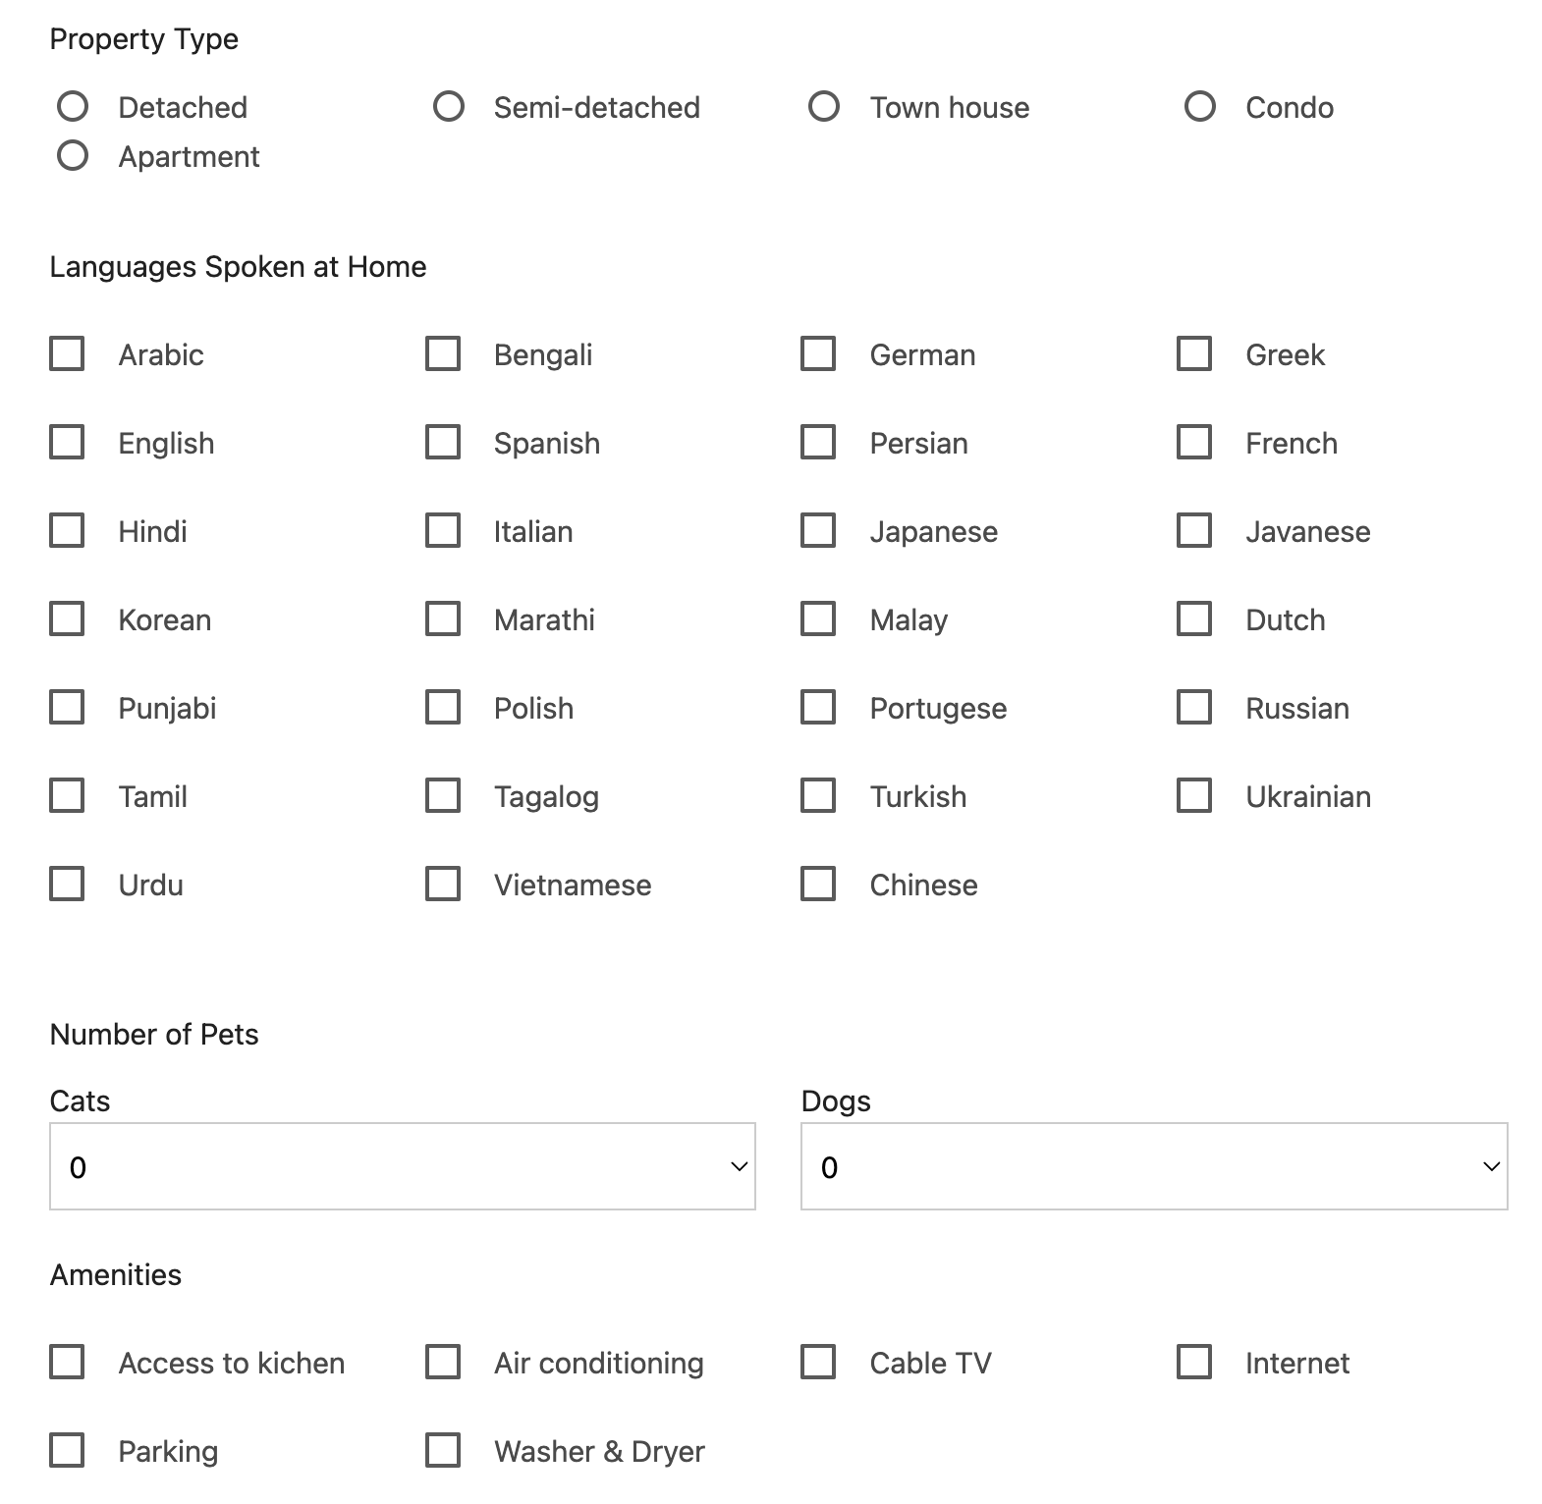Image resolution: width=1542 pixels, height=1504 pixels.
Task: Check the Ukrainian checkbox
Action: [1194, 795]
